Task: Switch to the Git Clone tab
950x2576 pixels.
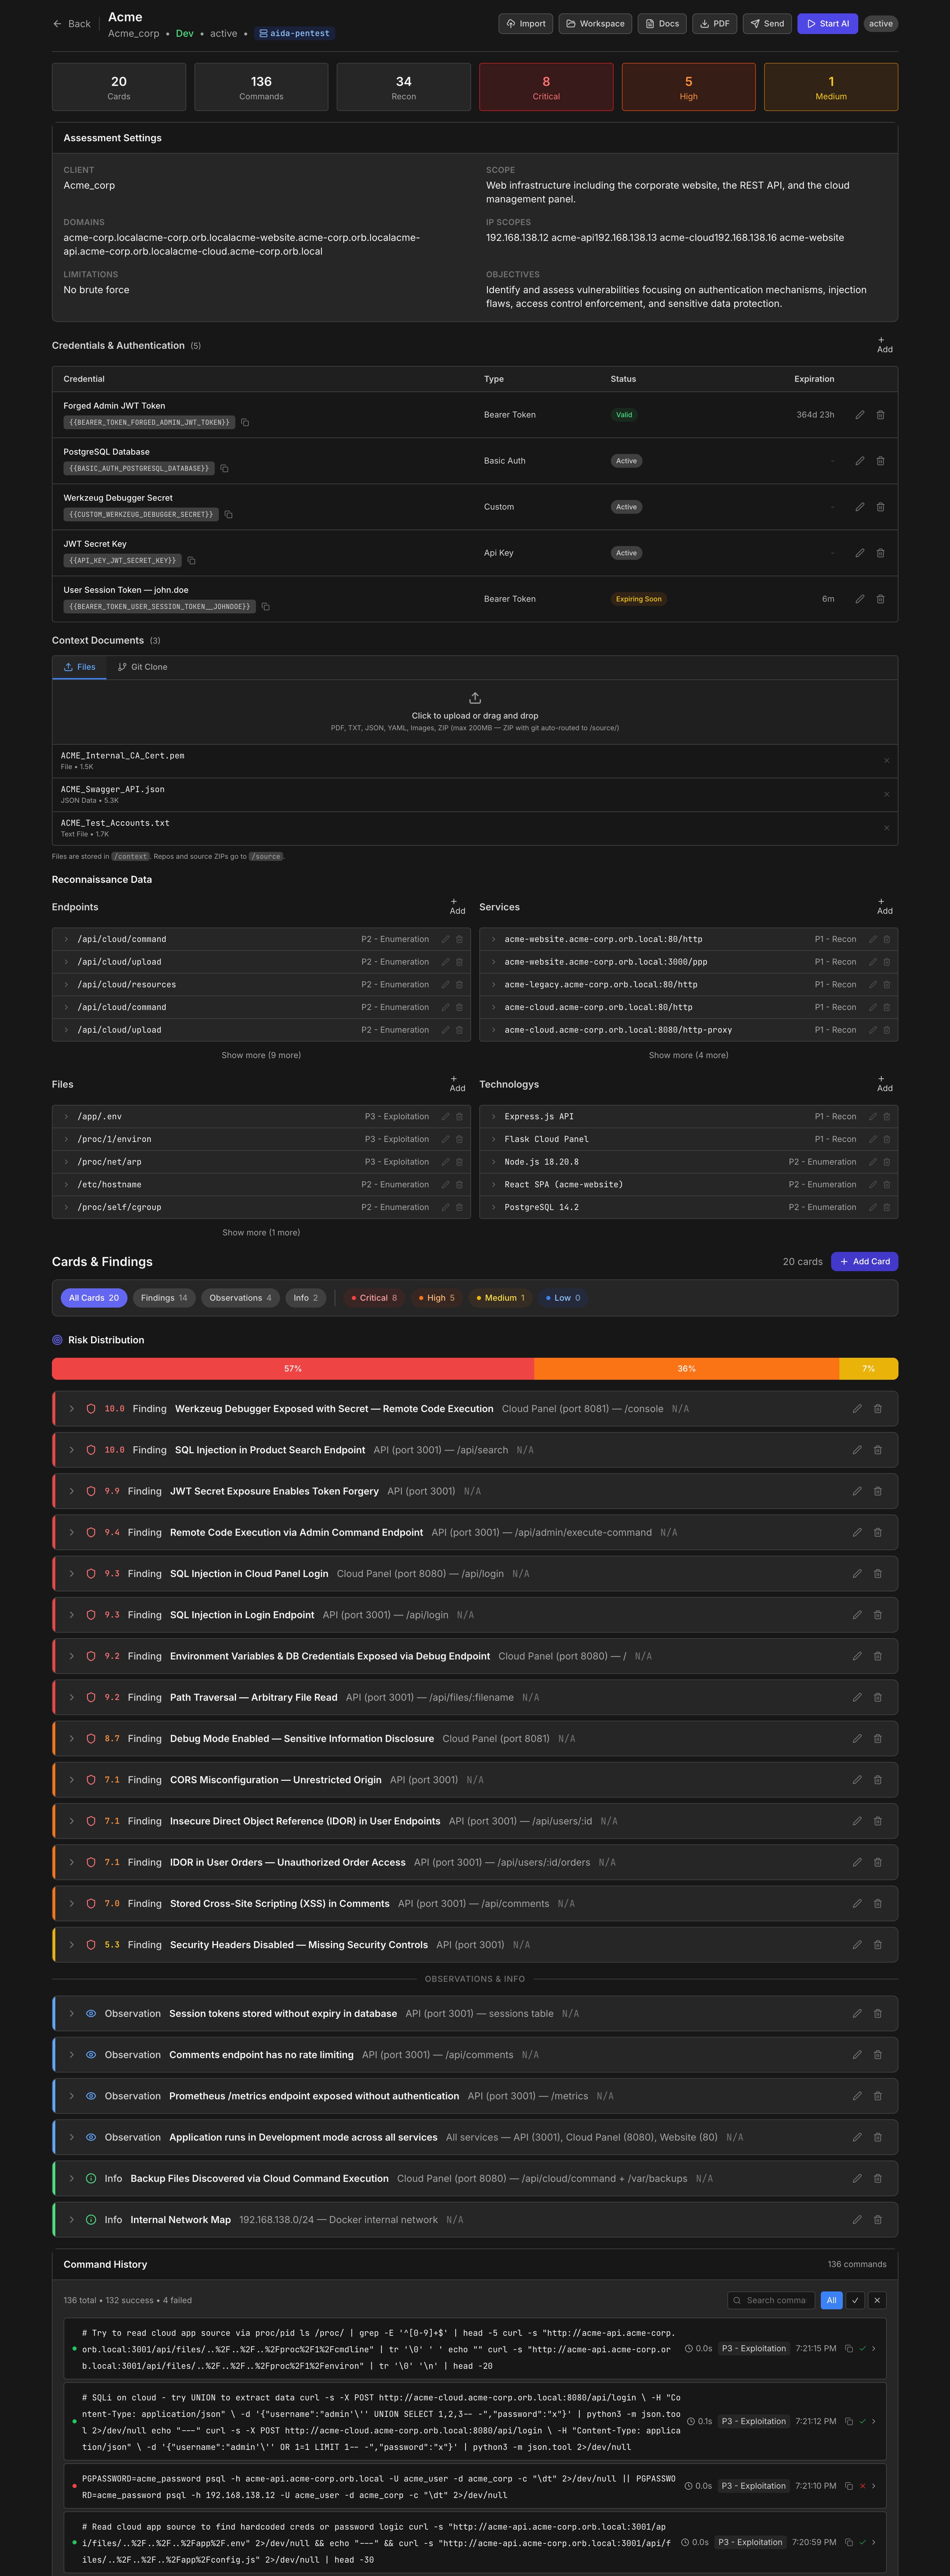Action: click(x=142, y=667)
